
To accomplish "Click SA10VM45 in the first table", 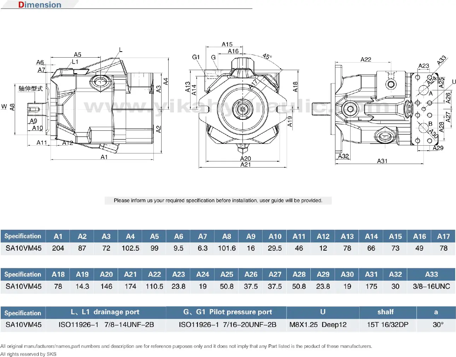I will pos(23,248).
